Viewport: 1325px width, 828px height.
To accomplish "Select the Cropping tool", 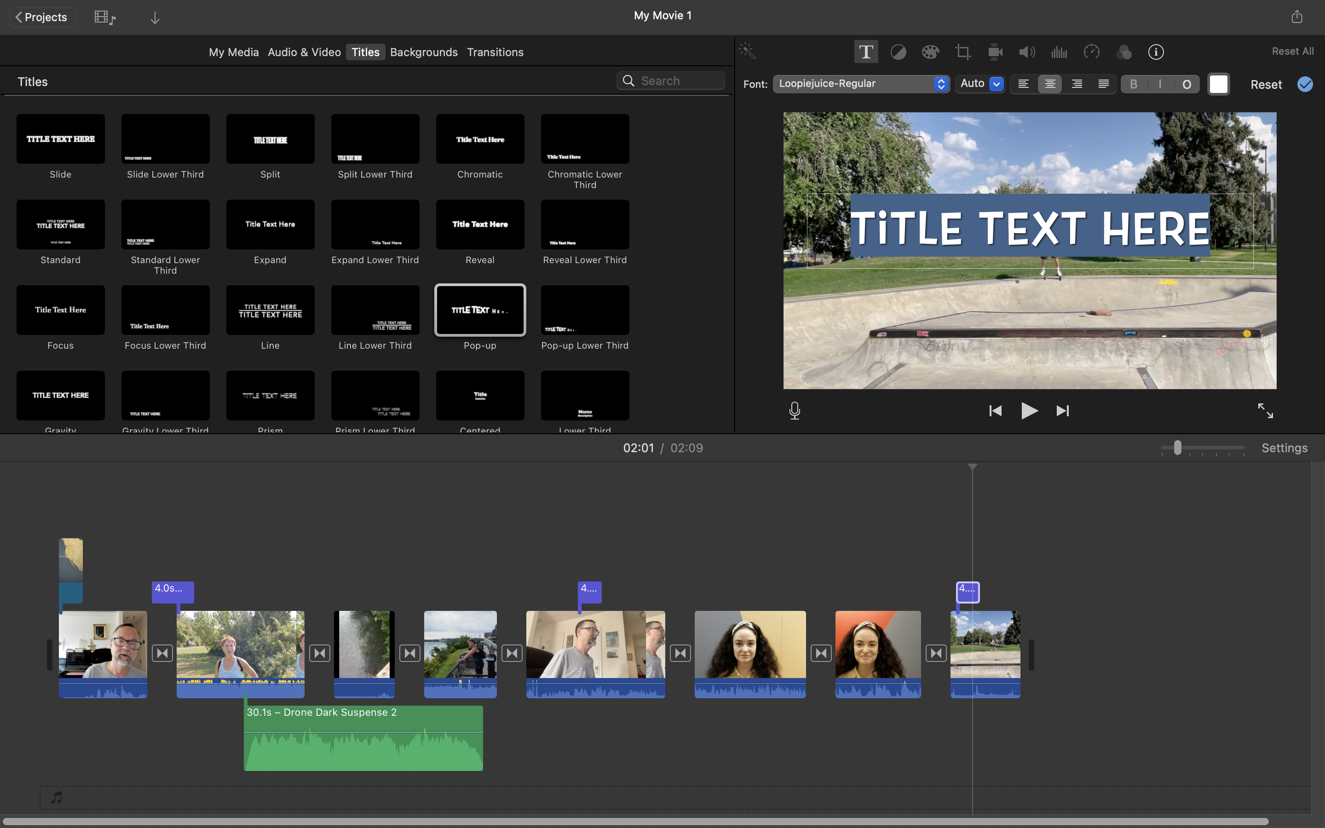I will point(962,52).
